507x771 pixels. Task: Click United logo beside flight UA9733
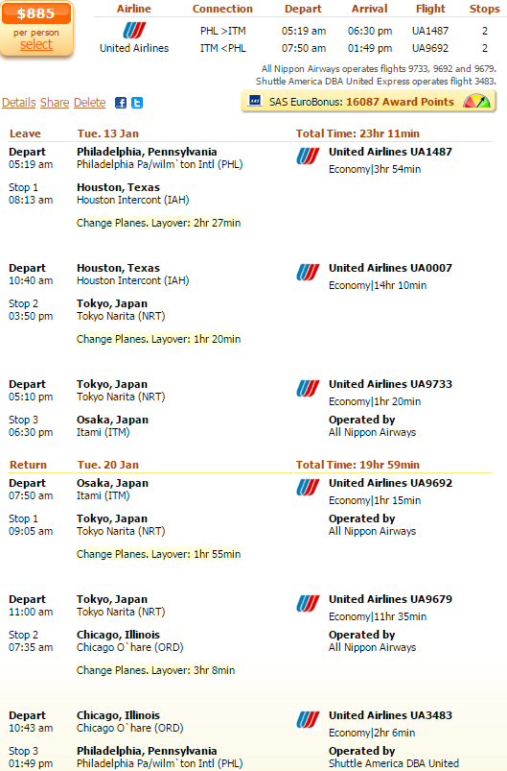tap(308, 389)
